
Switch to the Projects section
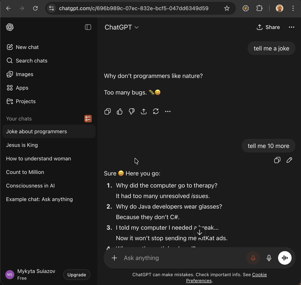click(25, 101)
